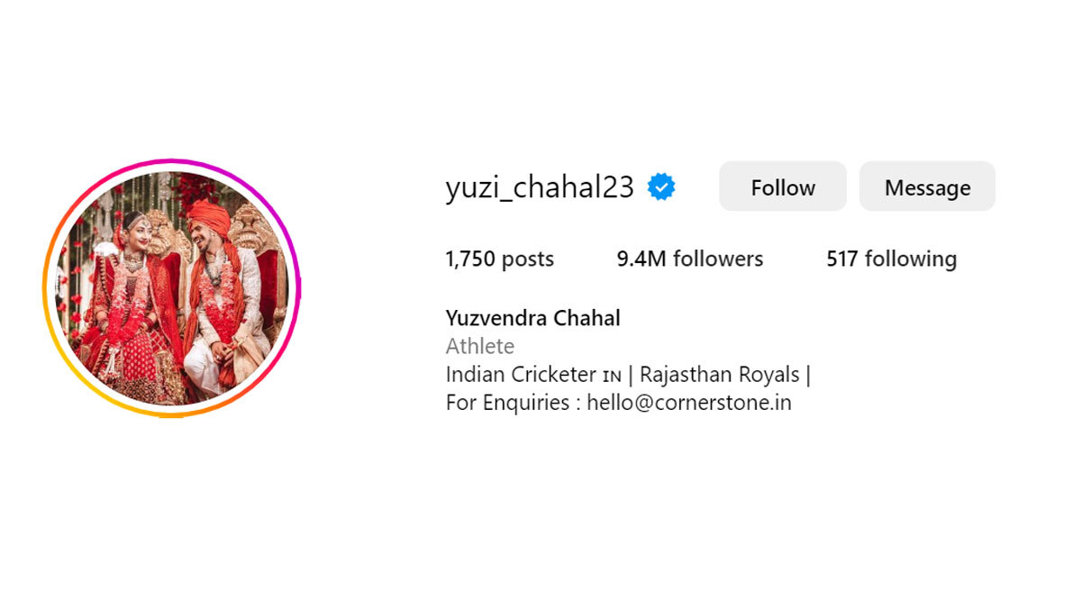Select the yuzi_chahal23 username heading
This screenshot has width=1081, height=591.
[x=540, y=188]
